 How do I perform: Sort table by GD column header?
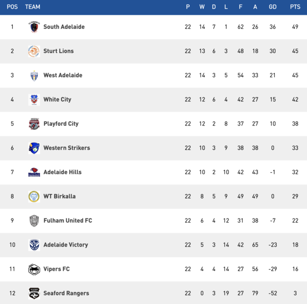tap(272, 7)
